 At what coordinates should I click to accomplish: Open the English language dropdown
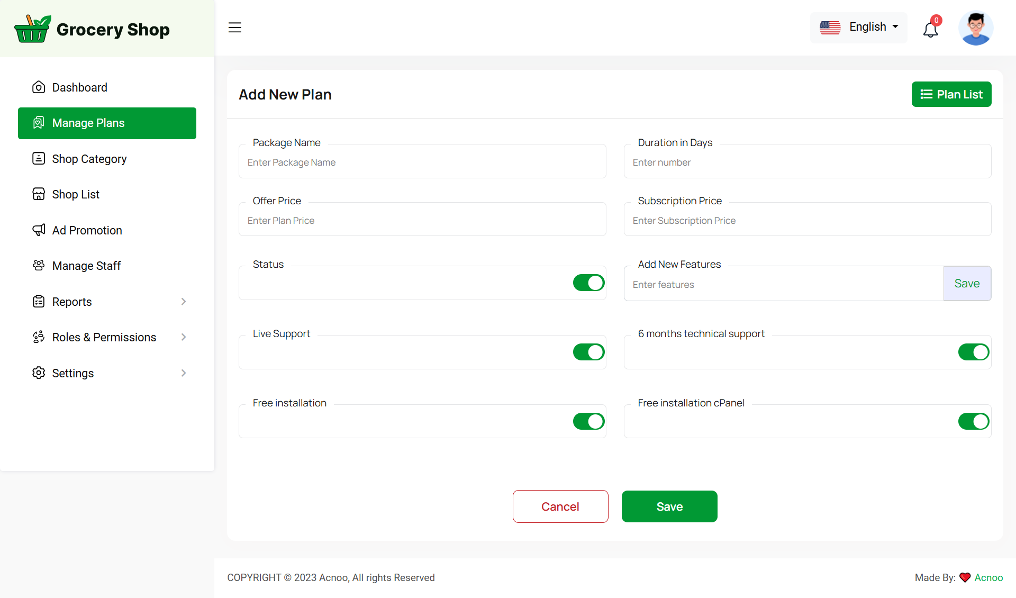click(x=859, y=27)
